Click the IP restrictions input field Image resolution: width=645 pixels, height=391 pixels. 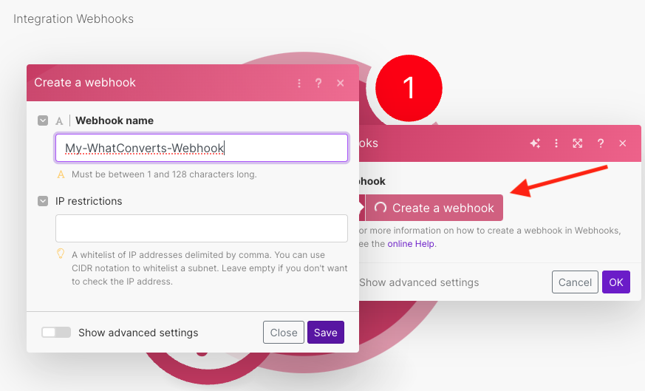click(x=202, y=228)
